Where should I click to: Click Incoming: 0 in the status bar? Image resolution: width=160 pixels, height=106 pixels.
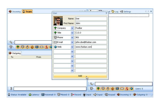tap(124, 95)
